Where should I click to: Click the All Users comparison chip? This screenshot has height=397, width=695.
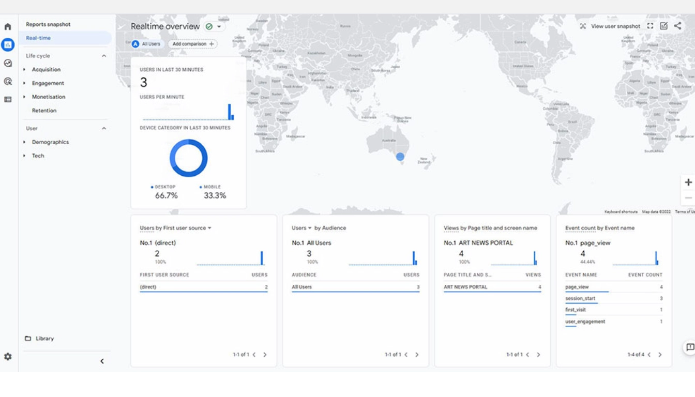(x=147, y=44)
